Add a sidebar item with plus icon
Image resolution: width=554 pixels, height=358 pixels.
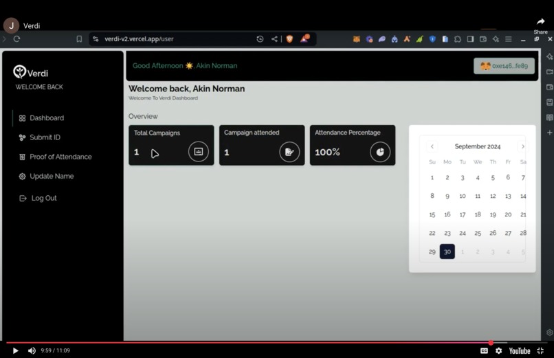point(549,133)
